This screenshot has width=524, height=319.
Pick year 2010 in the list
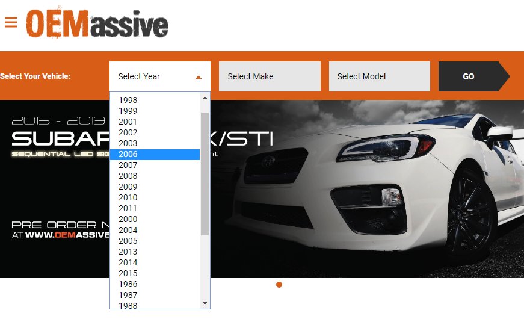pyautogui.click(x=155, y=197)
